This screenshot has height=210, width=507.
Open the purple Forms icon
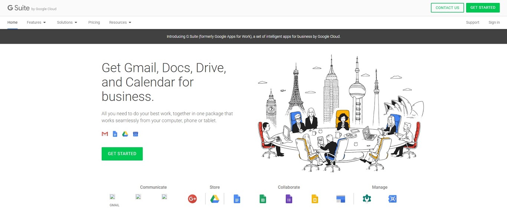289,199
